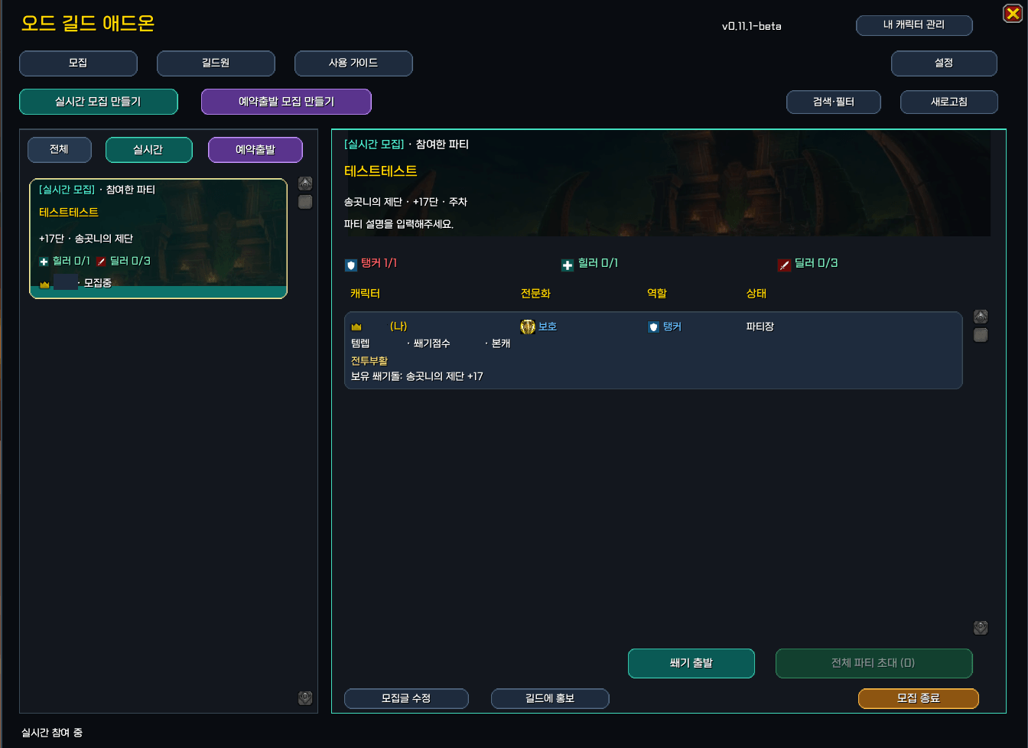Click the scroll-down arrow of the recruitment list
Image resolution: width=1028 pixels, height=748 pixels.
coord(305,698)
